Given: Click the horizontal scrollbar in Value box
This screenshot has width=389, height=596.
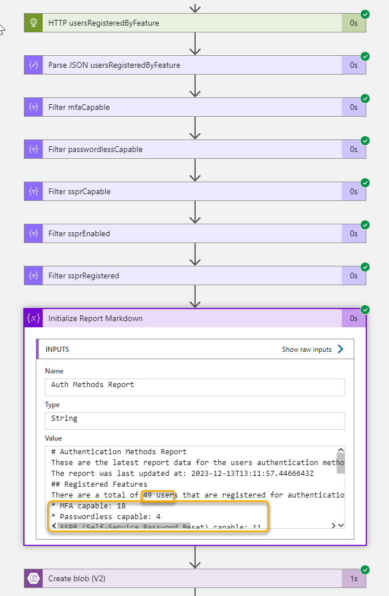Looking at the screenshot, I should tap(125, 525).
